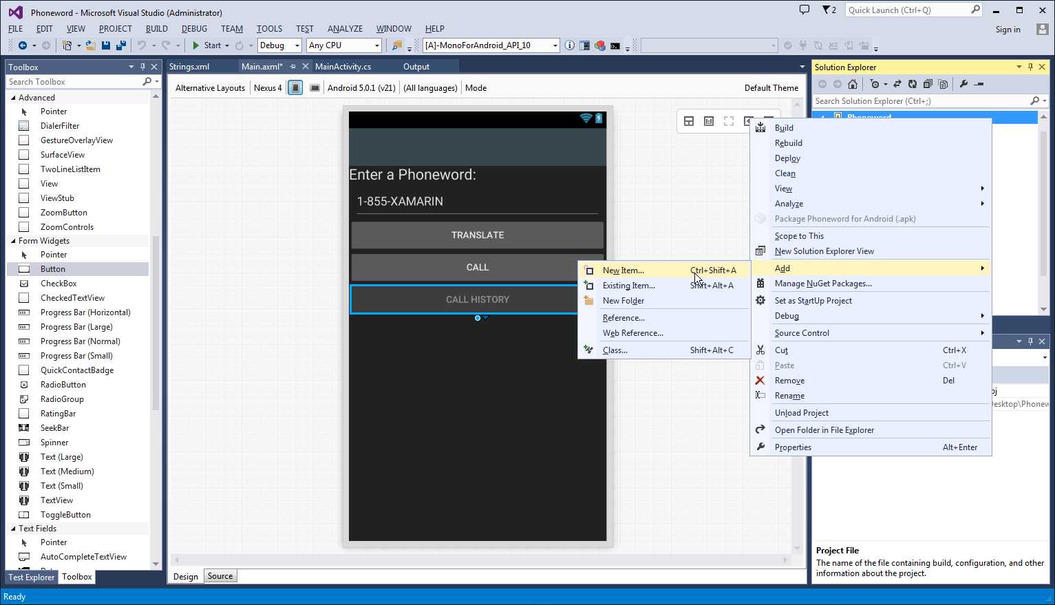Viewport: 1055px width, 605px height.
Task: Open the Properties wrench icon in Solution Explorer
Action: coord(963,84)
